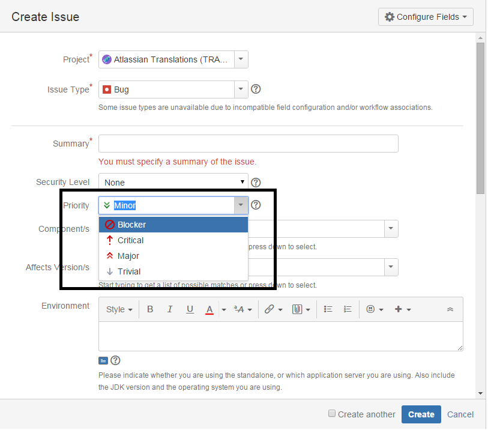Viewport: 488px width, 430px height.
Task: Insert a bullet list in Environment
Action: point(328,309)
